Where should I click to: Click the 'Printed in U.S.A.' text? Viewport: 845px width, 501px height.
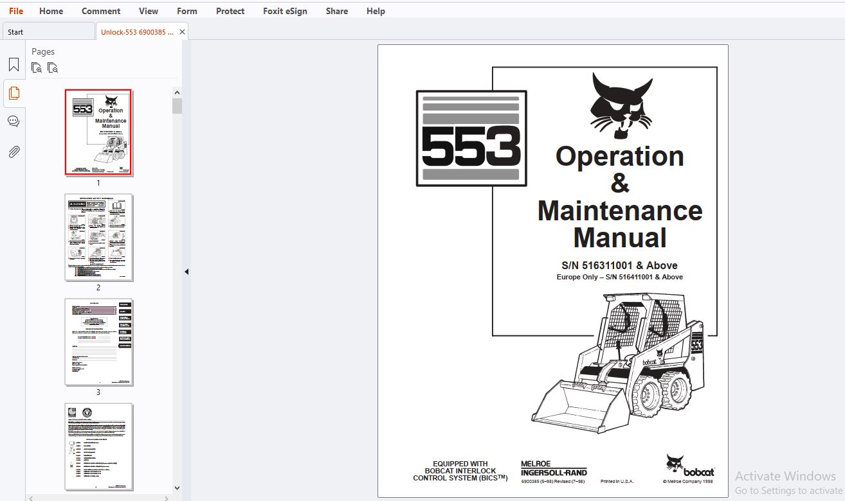617,481
